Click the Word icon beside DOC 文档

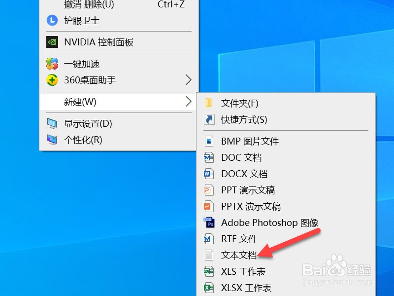click(209, 157)
